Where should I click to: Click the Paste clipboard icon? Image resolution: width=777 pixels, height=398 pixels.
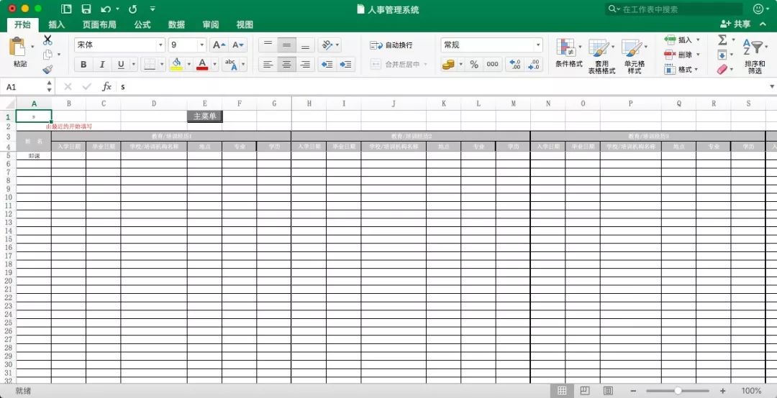[17, 47]
